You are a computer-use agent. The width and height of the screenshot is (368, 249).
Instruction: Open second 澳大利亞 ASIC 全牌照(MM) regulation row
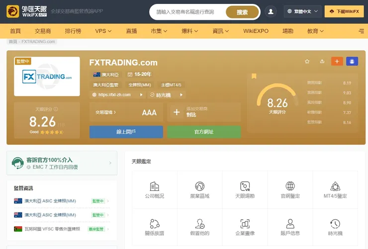pyautogui.click(x=62, y=215)
